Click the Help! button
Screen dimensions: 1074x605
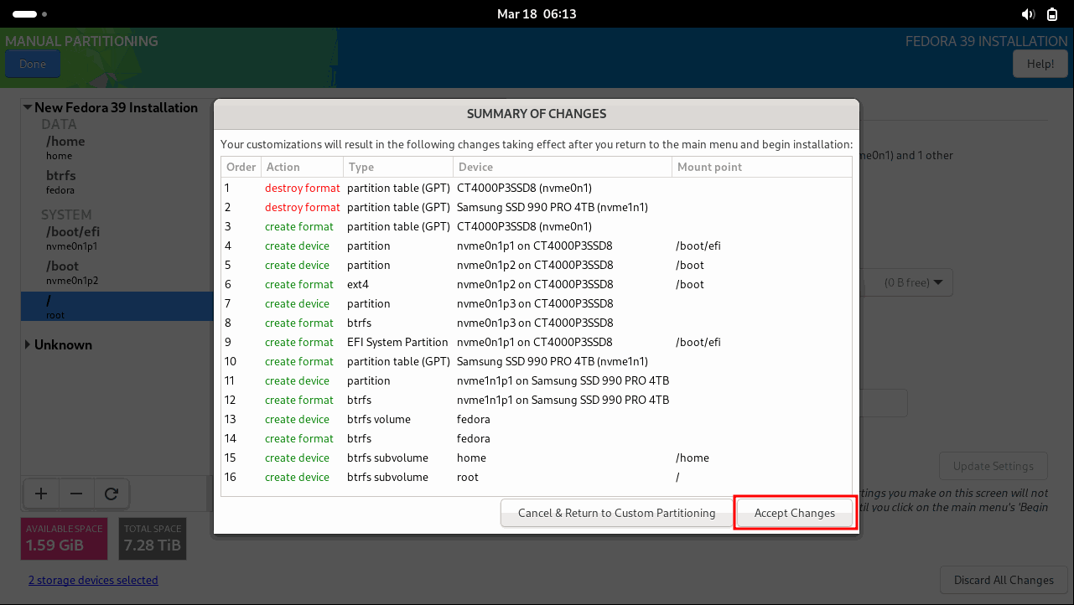tap(1040, 65)
